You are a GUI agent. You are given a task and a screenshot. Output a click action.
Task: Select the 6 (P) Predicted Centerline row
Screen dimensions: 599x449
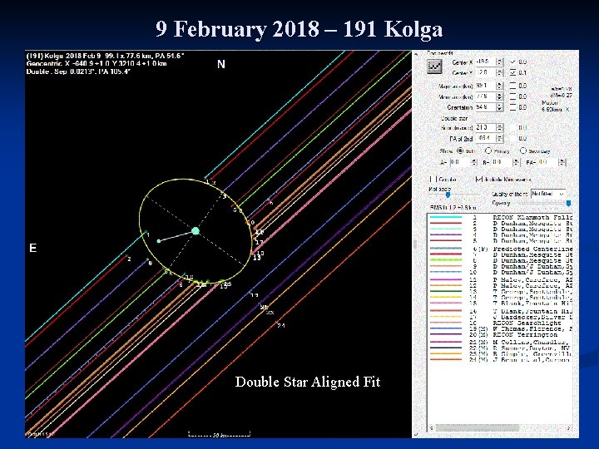pyautogui.click(x=500, y=249)
